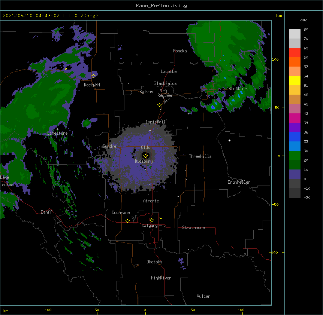Select the Vulcan label
323x315 pixels.
tap(203, 296)
